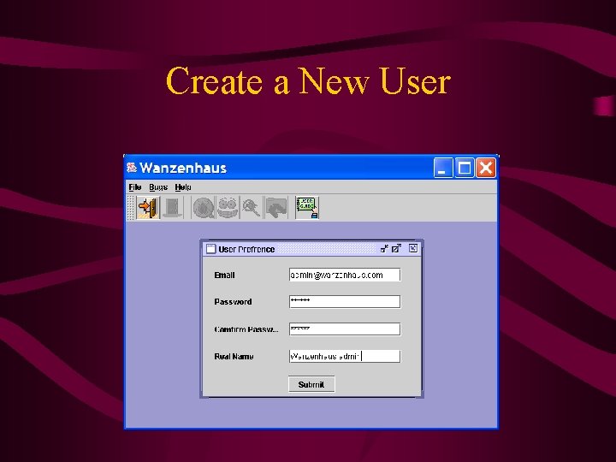Open the Bugs menu

click(x=158, y=187)
